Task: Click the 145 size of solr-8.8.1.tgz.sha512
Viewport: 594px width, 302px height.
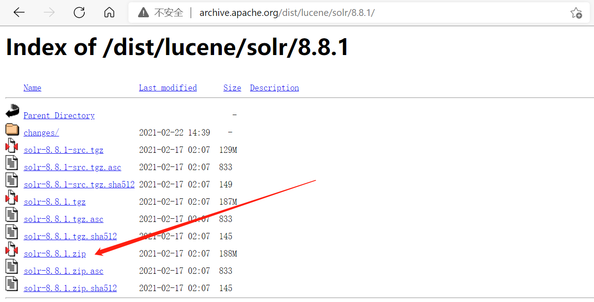Action: pos(226,237)
